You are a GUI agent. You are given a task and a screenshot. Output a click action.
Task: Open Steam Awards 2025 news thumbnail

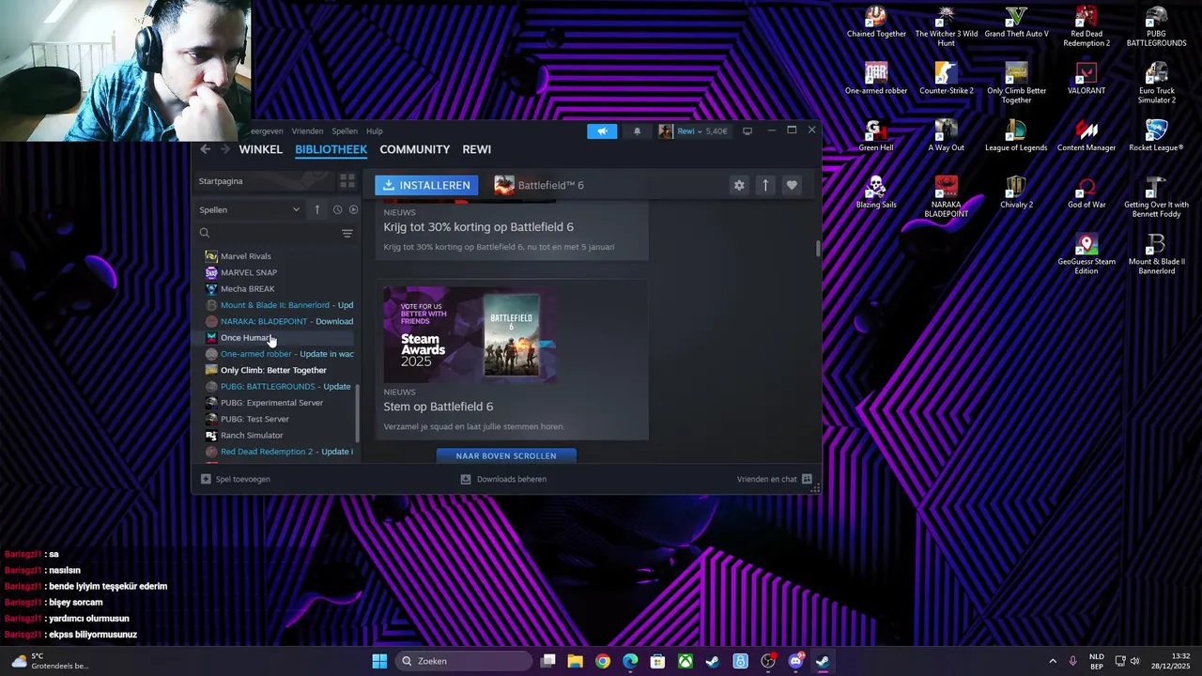(x=470, y=334)
